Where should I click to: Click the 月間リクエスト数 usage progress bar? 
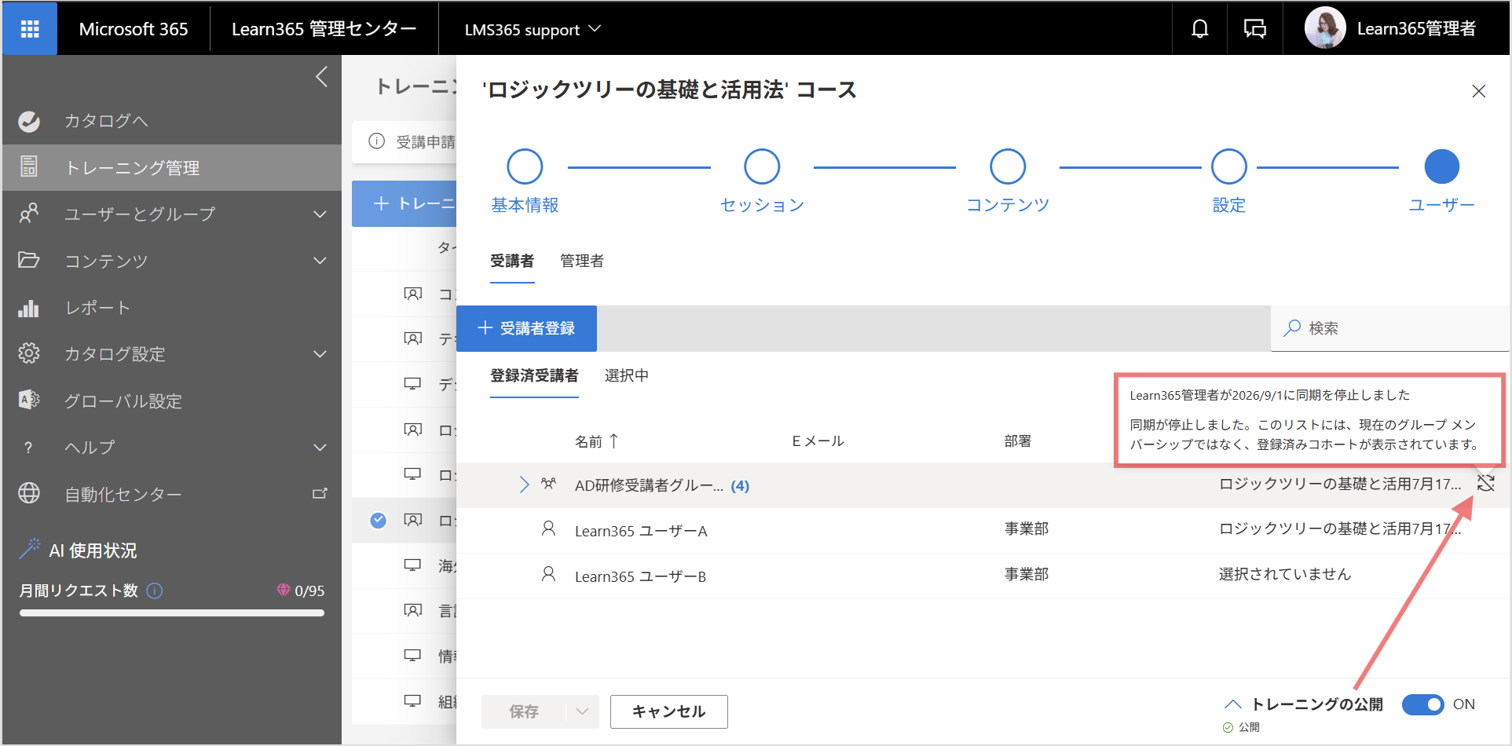pyautogui.click(x=172, y=613)
